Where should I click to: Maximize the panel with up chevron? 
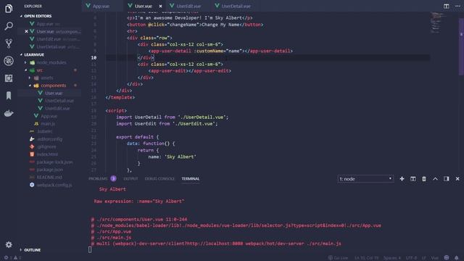coord(435,179)
